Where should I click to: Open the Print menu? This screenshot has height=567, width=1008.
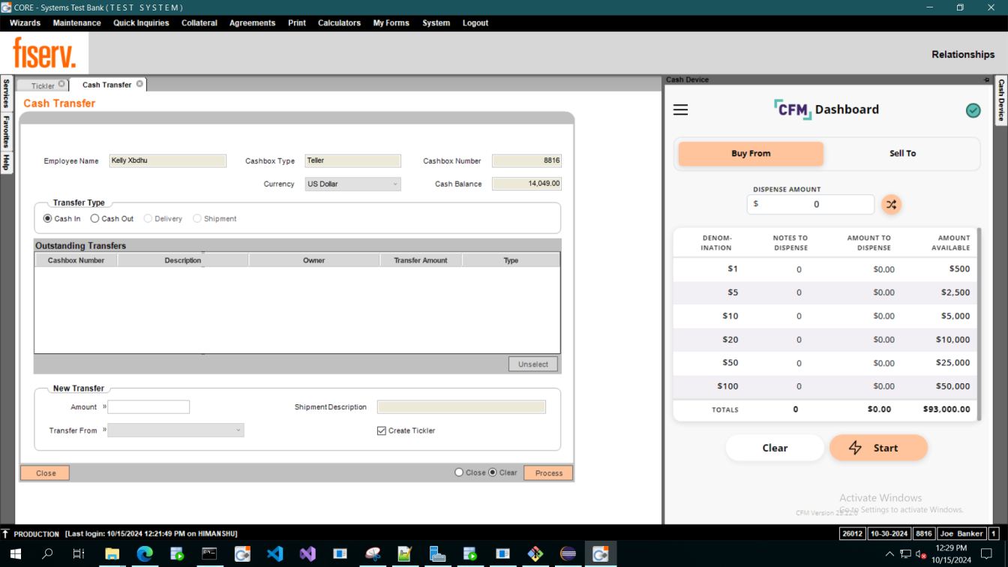pos(297,23)
